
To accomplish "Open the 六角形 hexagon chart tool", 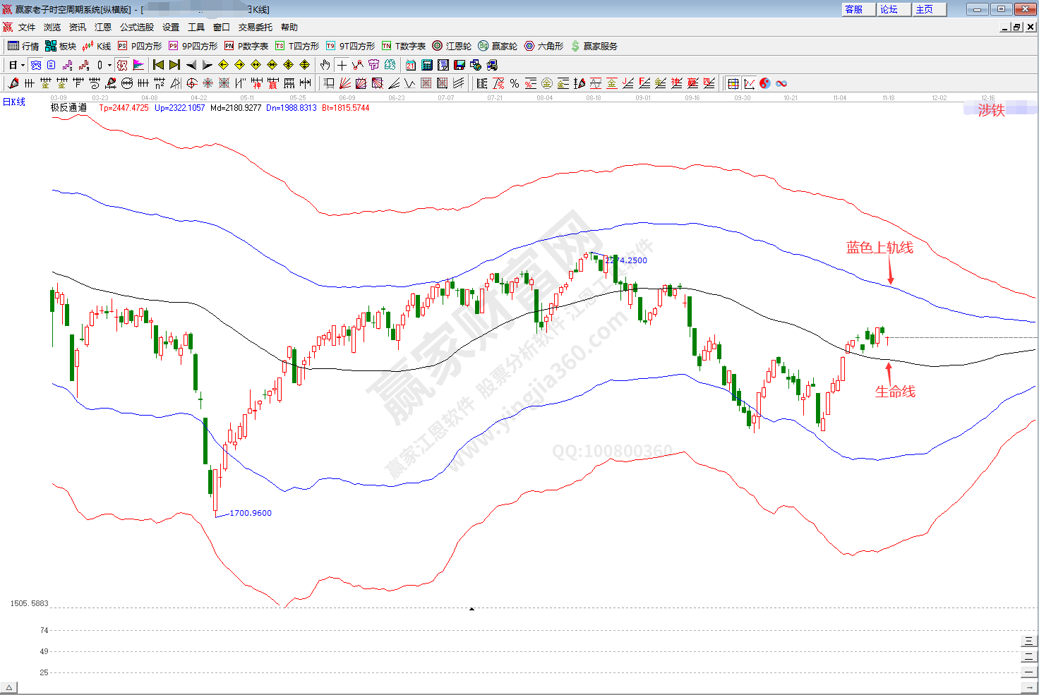I will pos(543,46).
